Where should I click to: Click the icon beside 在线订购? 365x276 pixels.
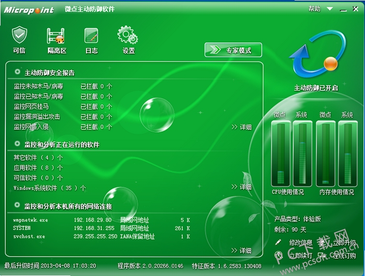(321, 255)
